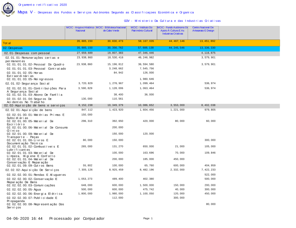Click 'MCIC - Fundo Autónomo' column header
The image size is (296, 228).
pos(172,30)
